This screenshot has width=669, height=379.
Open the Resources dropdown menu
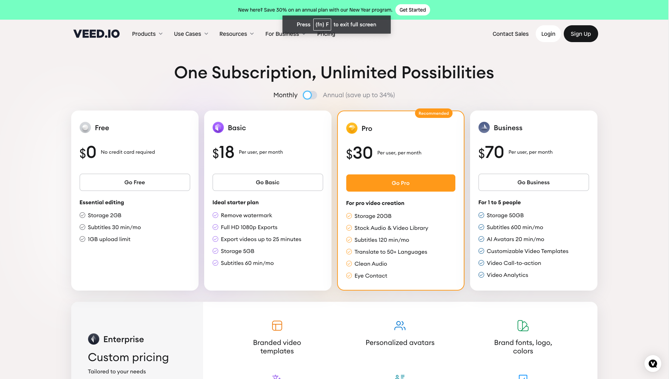(237, 34)
